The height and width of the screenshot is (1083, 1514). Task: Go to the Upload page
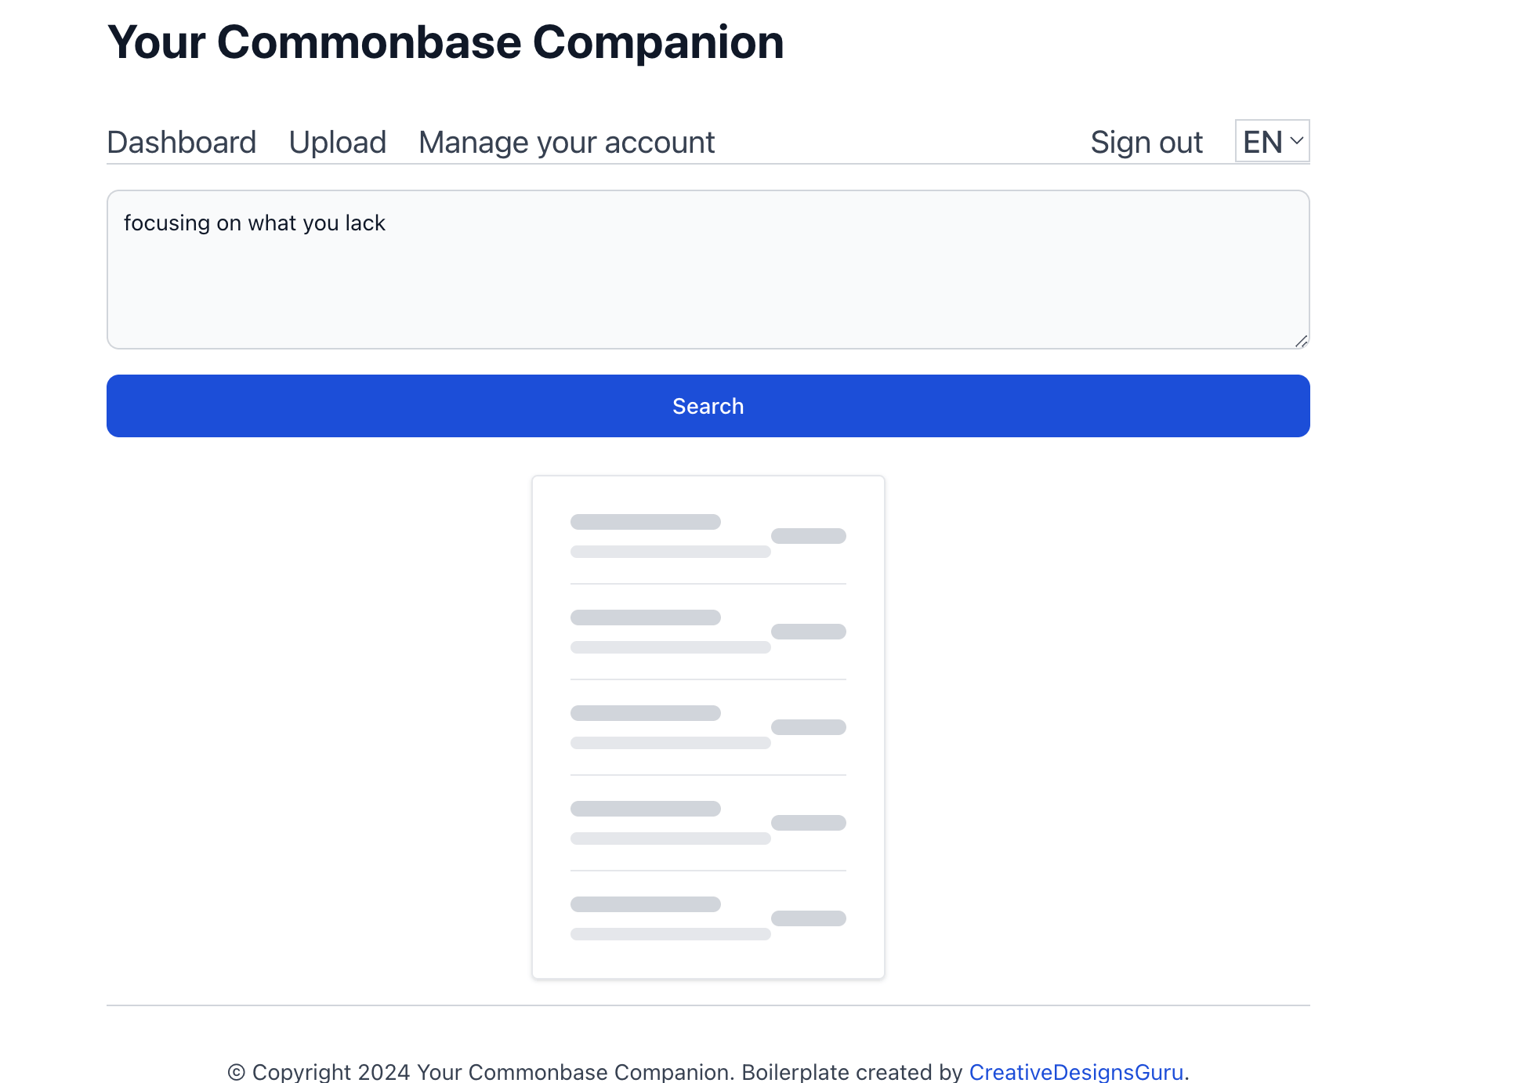coord(337,143)
